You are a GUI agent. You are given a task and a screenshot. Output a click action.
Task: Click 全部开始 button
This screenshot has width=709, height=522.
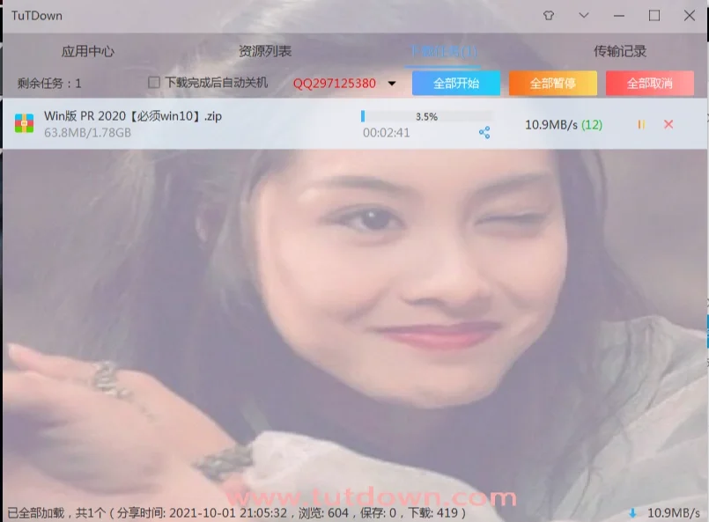[x=456, y=83]
